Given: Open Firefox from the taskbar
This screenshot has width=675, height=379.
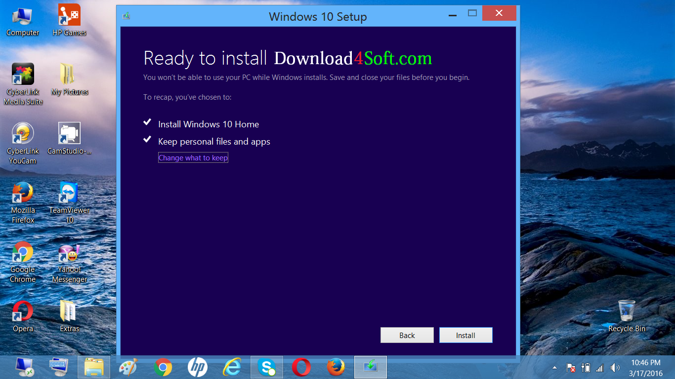Looking at the screenshot, I should pos(336,367).
